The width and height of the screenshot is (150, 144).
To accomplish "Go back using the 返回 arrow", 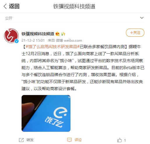I will (5, 6).
